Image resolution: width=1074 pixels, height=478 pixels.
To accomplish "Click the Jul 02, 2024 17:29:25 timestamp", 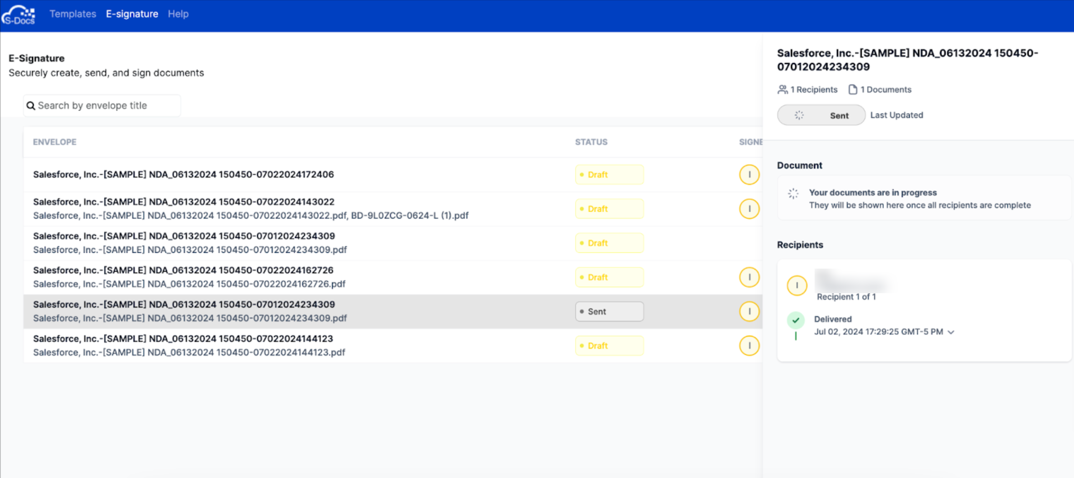I will click(x=878, y=332).
